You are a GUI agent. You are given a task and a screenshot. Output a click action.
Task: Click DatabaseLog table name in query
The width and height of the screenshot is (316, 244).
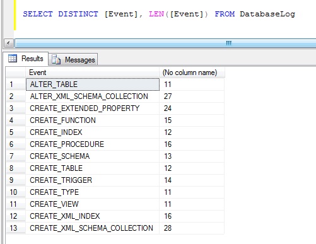click(267, 15)
